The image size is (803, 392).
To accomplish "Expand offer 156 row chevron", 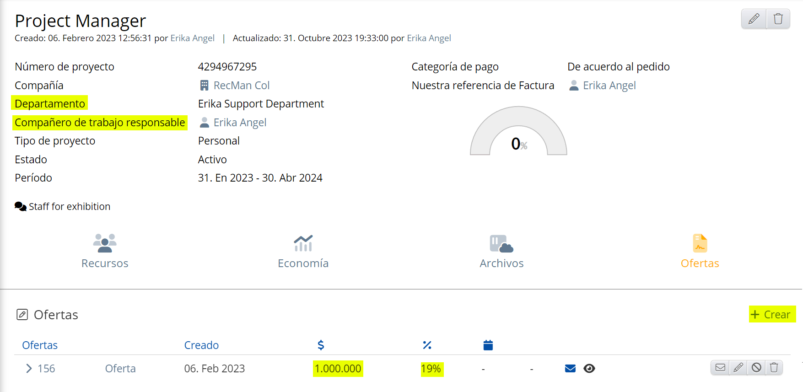I will (x=29, y=369).
